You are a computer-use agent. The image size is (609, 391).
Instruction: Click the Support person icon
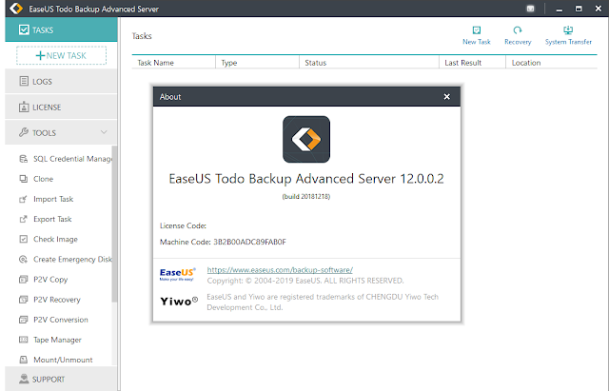24,379
